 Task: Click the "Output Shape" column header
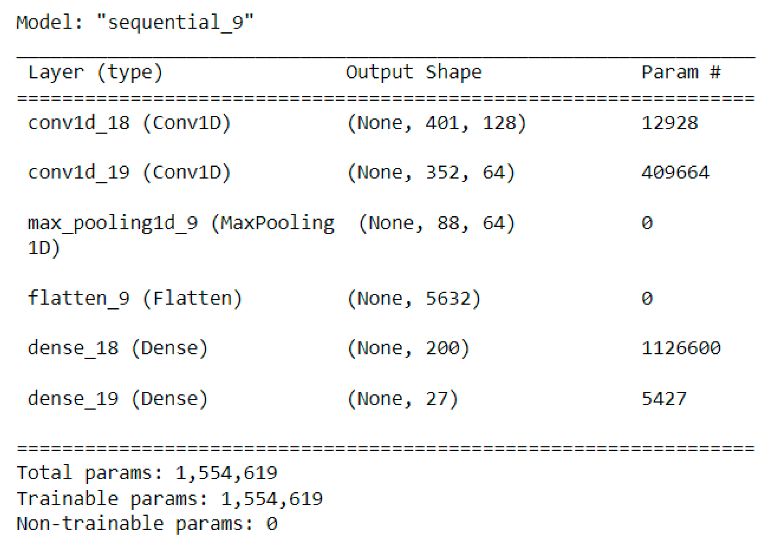(413, 72)
